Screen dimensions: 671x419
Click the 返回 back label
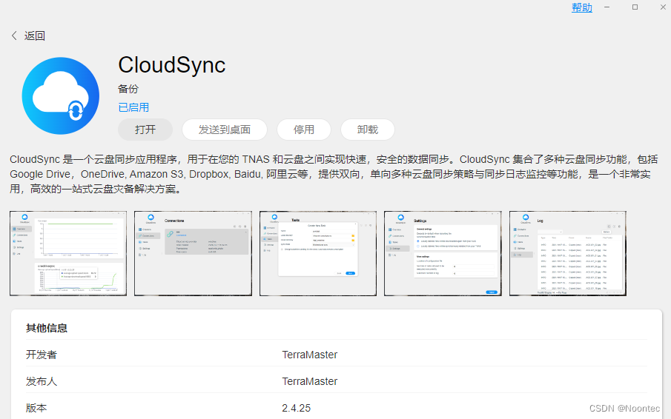[35, 36]
